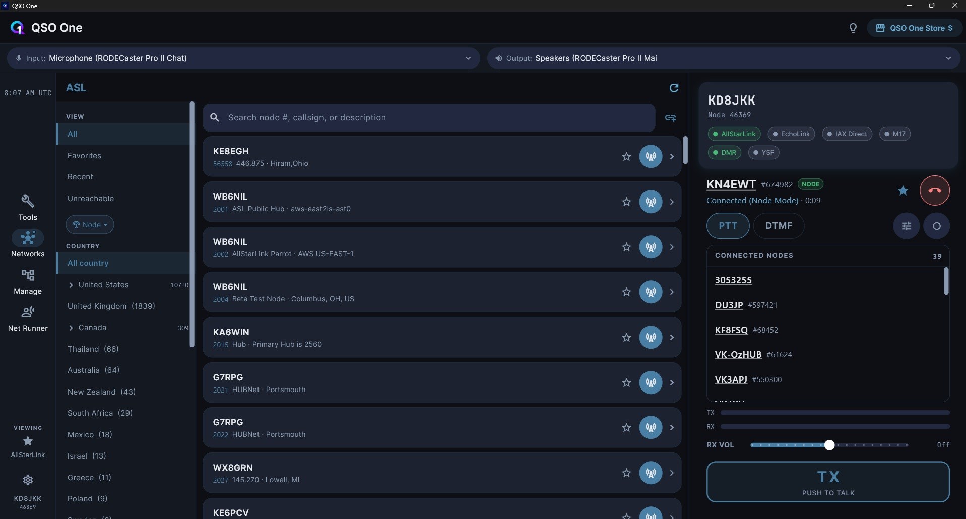Viewport: 966px width, 519px height.
Task: Open the Node filter dropdown
Action: click(90, 225)
